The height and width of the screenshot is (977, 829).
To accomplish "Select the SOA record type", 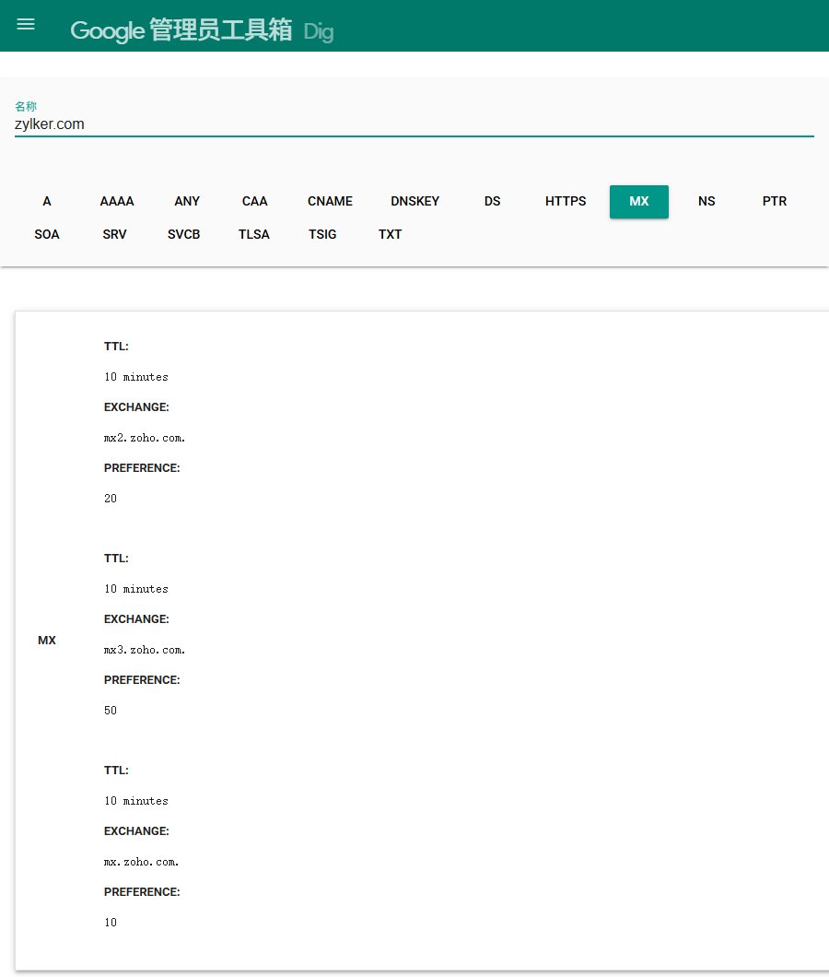I will [x=47, y=234].
